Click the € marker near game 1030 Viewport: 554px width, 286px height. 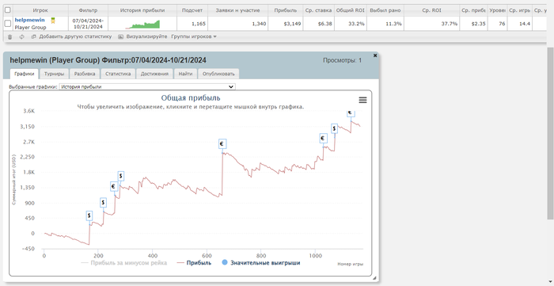[x=323, y=138]
